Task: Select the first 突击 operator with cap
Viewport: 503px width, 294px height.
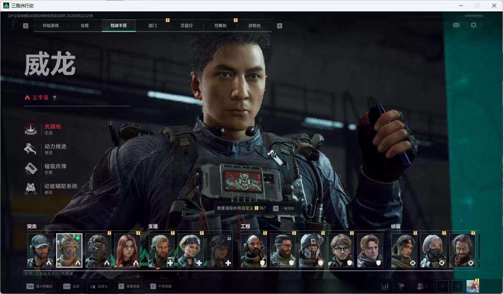Action: pos(40,251)
